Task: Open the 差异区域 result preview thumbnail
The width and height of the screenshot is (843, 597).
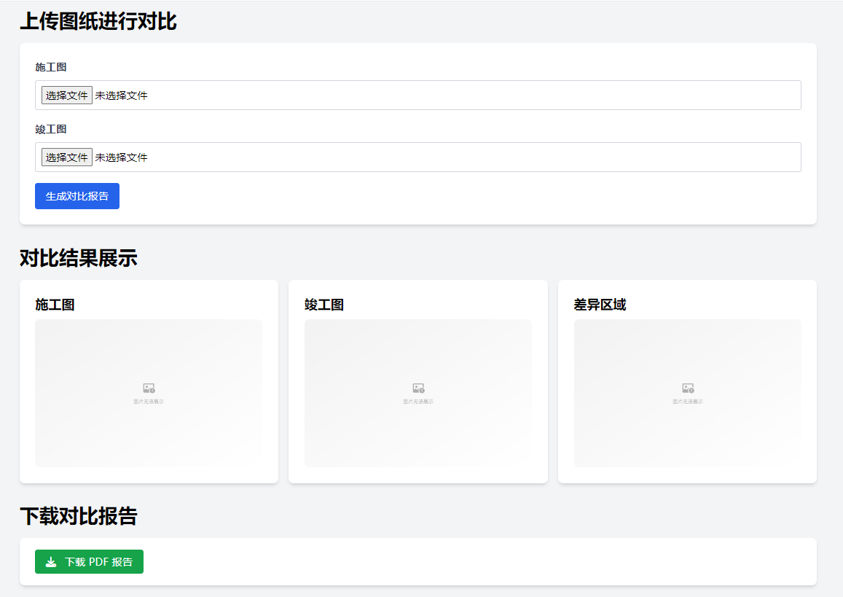Action: (688, 393)
